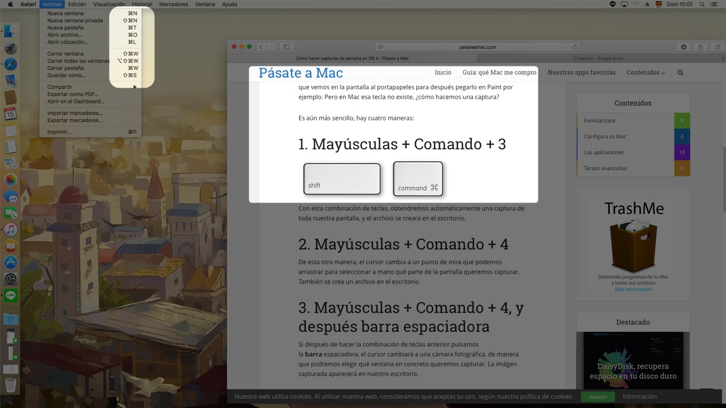Screen dimensions: 726x408
Task: Open FaceTime from the Dock
Action: pos(10,213)
